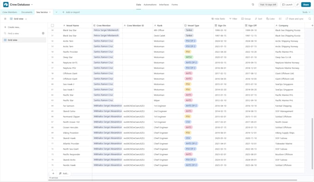Toggle the select all rows checkbox

pyautogui.click(x=53, y=25)
